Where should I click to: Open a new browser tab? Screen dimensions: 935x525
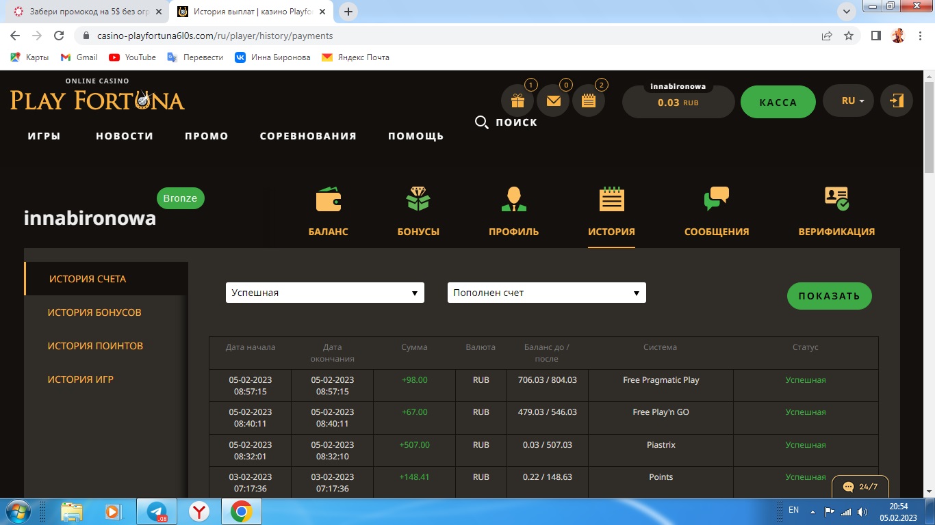[348, 12]
